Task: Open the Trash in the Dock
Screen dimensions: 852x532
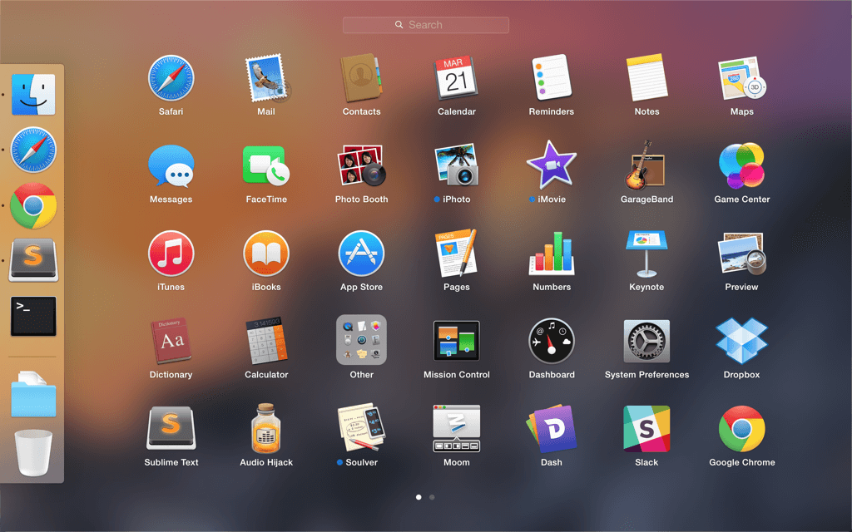Action: click(33, 453)
